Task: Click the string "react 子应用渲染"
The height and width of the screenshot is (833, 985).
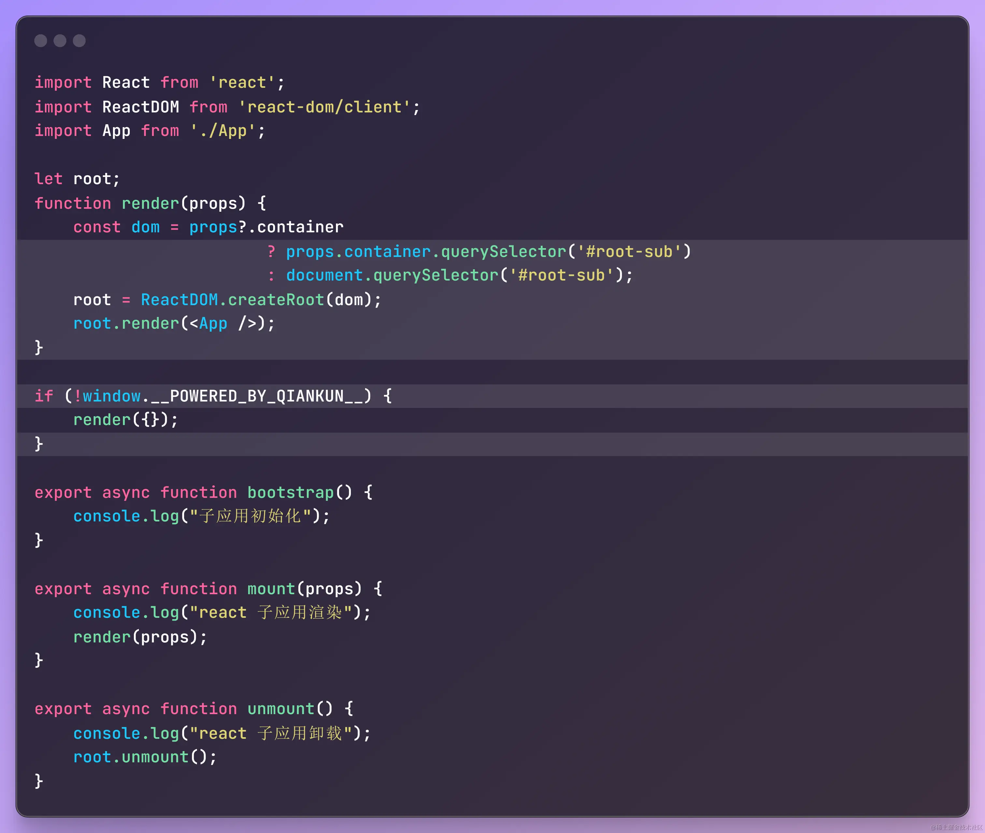Action: 271,612
